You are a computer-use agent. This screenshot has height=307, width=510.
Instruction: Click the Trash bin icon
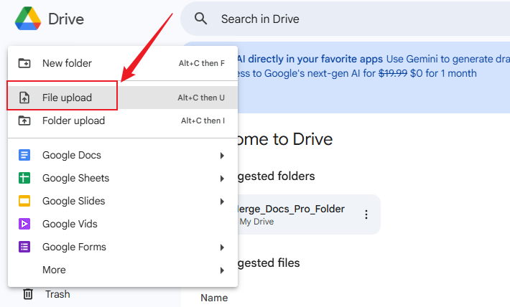28,294
